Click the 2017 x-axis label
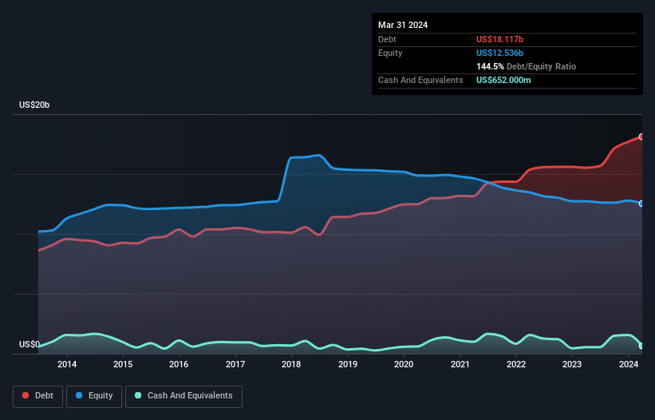 pos(235,364)
